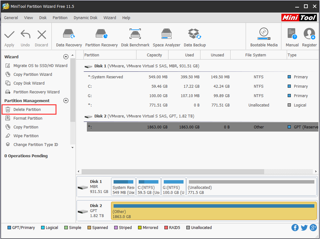The width and height of the screenshot is (320, 239).
Task: Click the MiniTool logo
Action: click(x=299, y=18)
